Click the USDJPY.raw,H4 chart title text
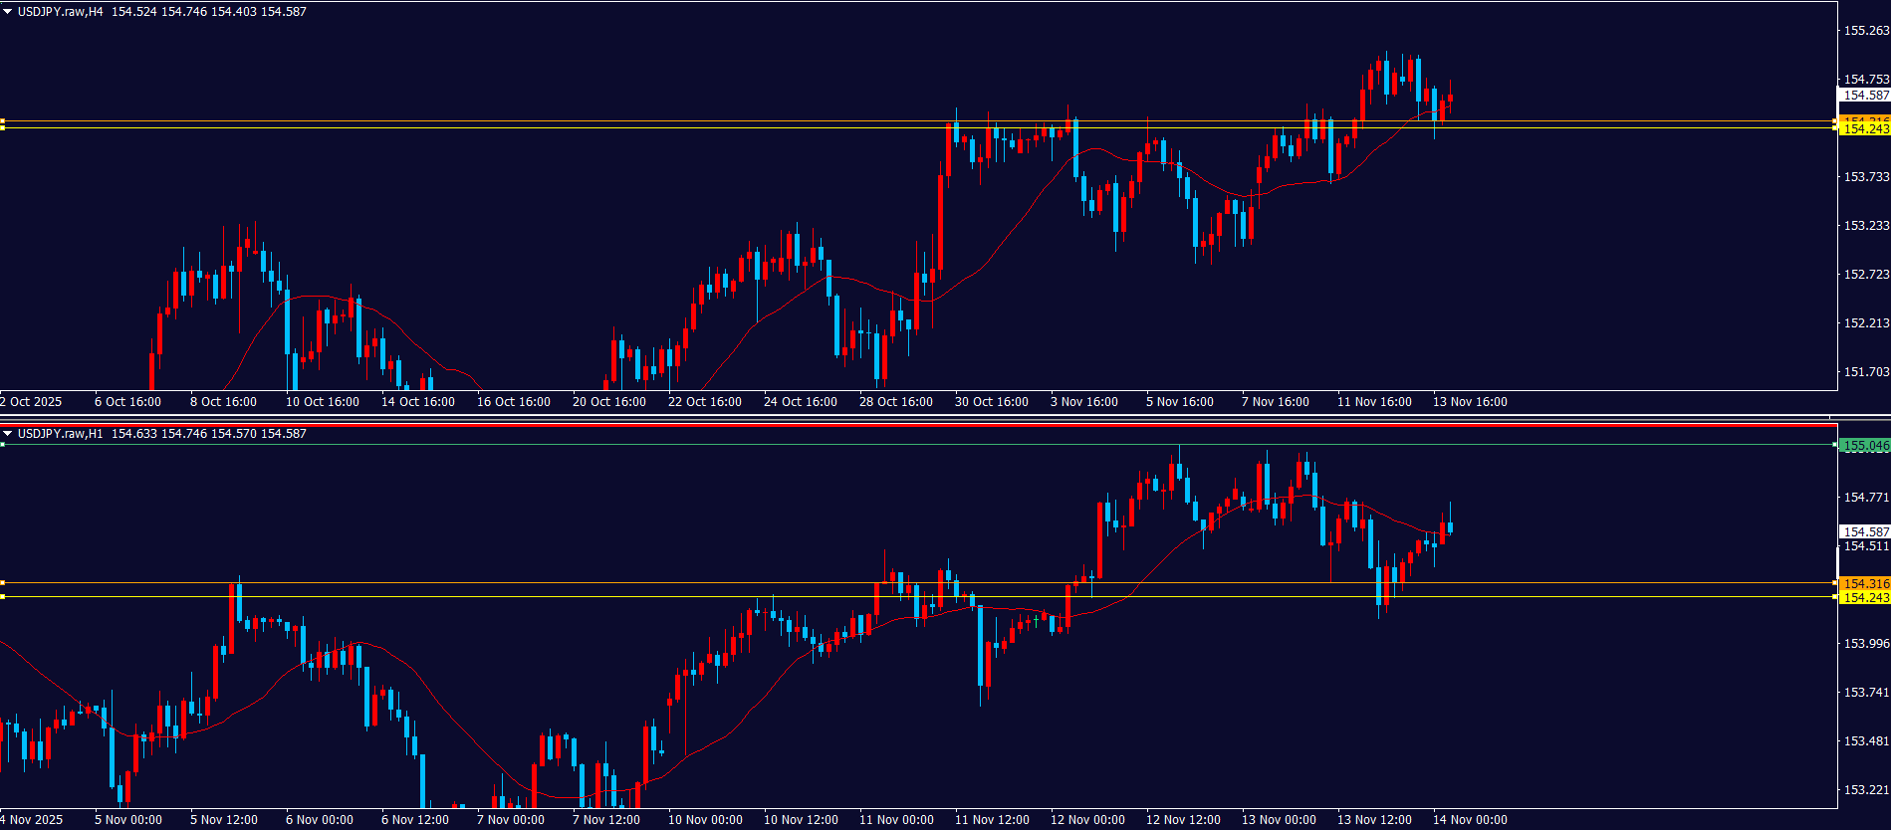This screenshot has height=830, width=1891. tap(60, 12)
